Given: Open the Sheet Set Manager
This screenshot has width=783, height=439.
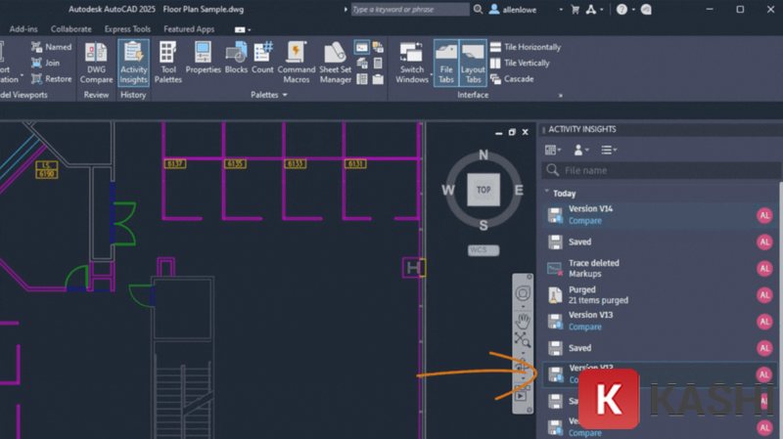Looking at the screenshot, I should [335, 62].
